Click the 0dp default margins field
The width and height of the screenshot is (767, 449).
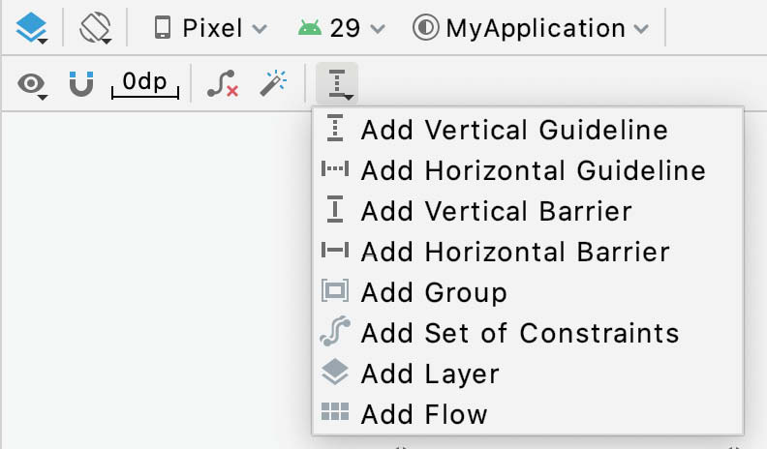(145, 84)
